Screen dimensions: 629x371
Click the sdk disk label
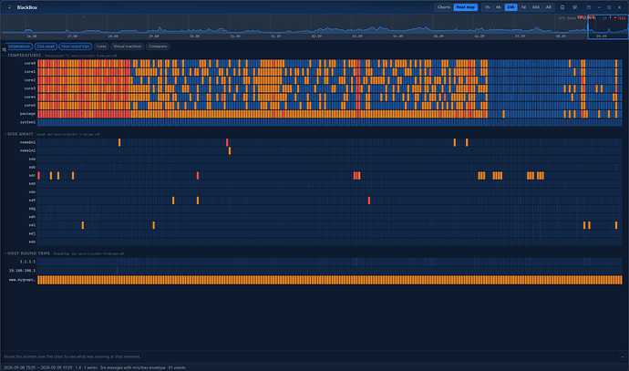pyautogui.click(x=32, y=242)
